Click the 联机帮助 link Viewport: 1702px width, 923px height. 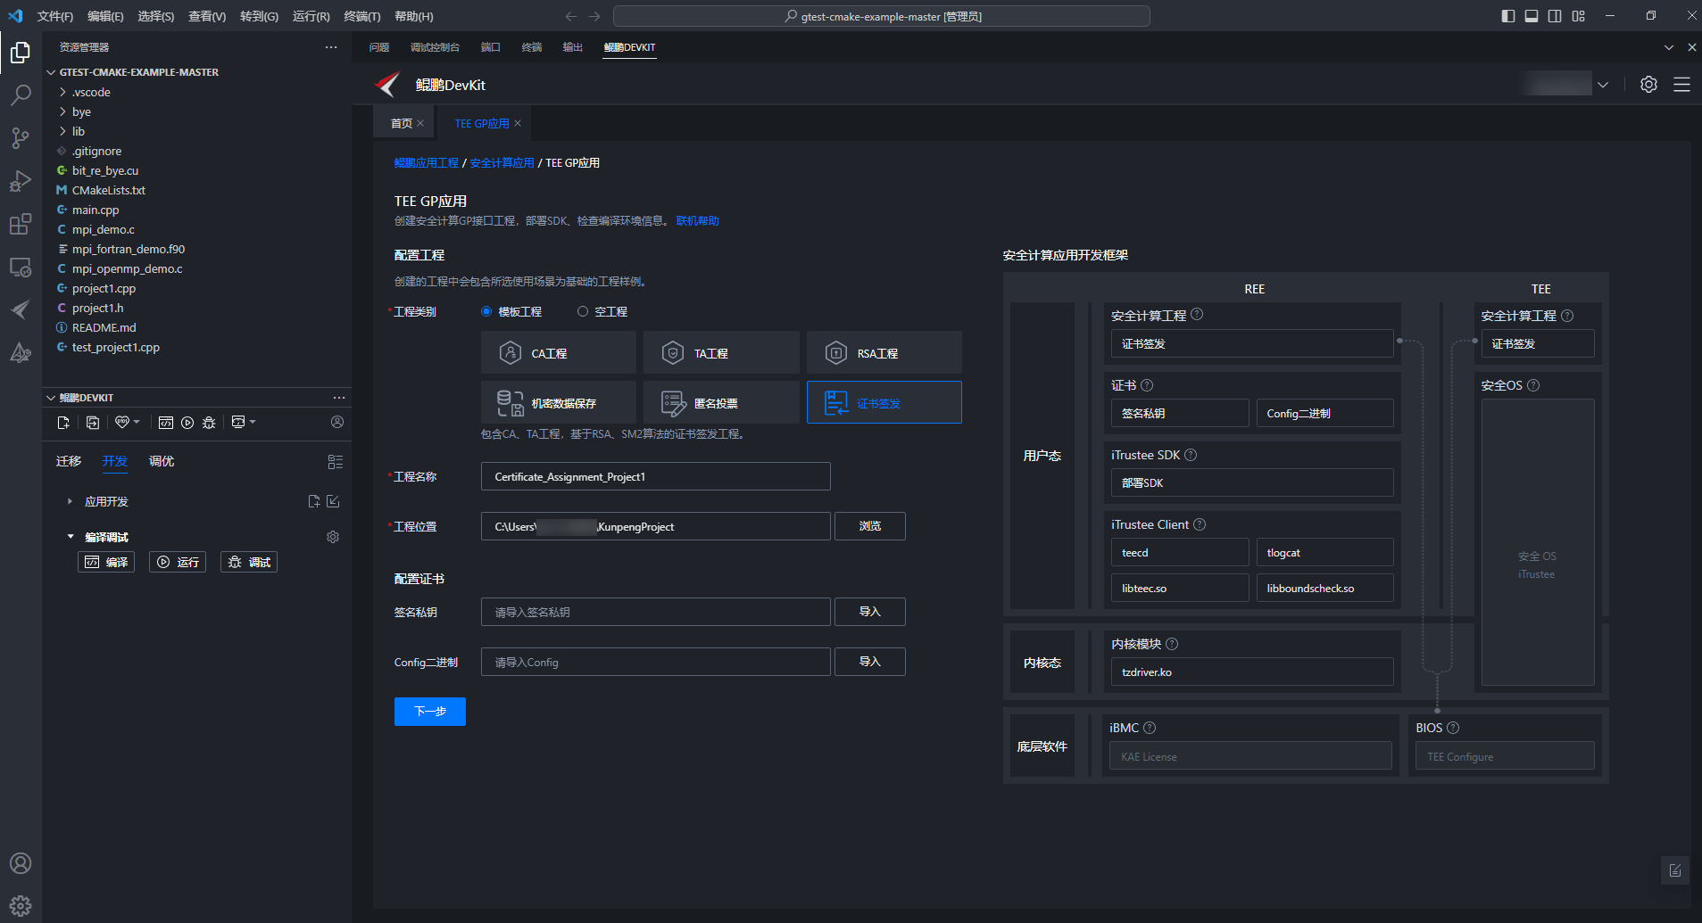[x=697, y=220]
